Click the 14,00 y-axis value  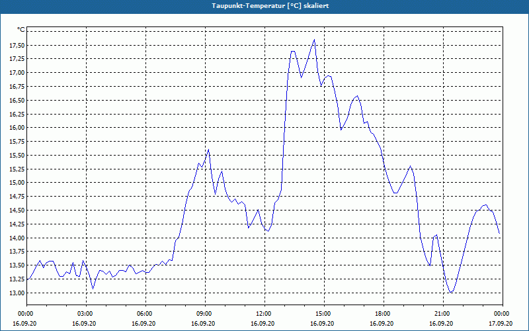point(18,238)
